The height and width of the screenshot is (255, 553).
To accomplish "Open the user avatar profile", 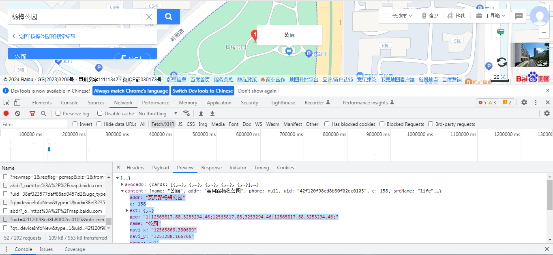I will [x=540, y=16].
